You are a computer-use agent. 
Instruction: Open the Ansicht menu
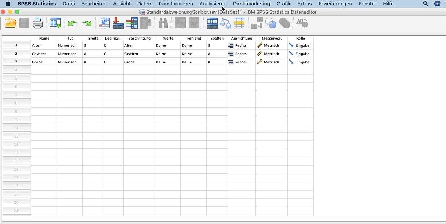pyautogui.click(x=122, y=4)
